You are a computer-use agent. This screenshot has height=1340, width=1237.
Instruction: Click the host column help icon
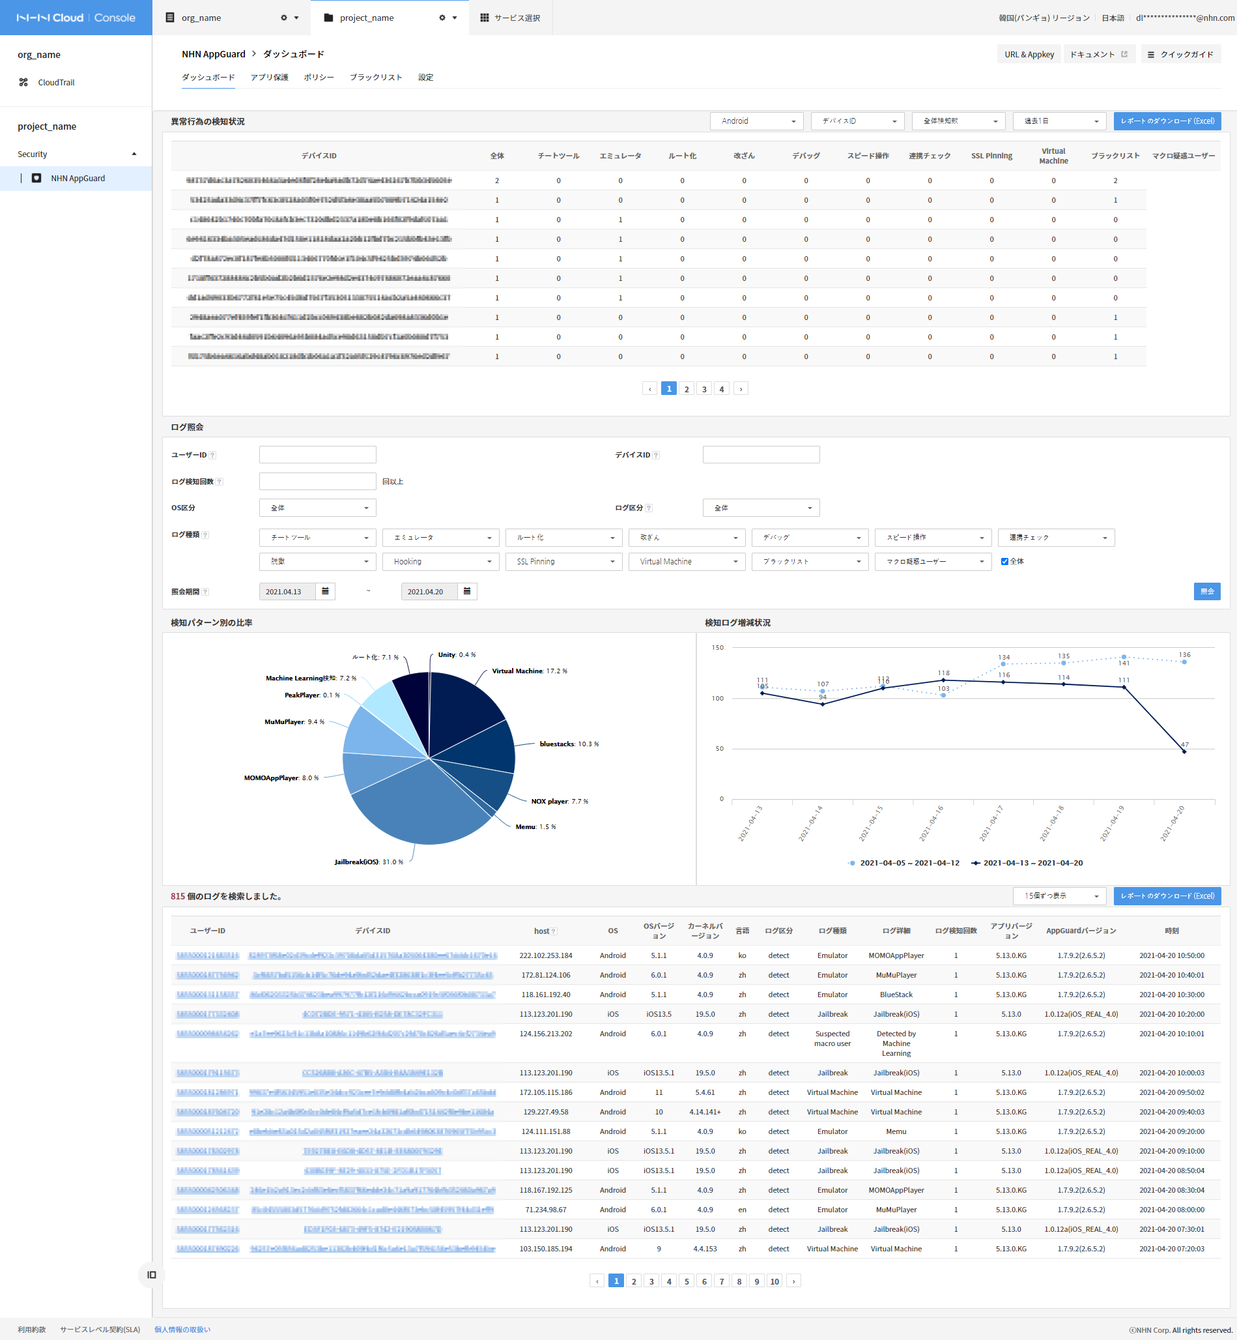point(554,931)
